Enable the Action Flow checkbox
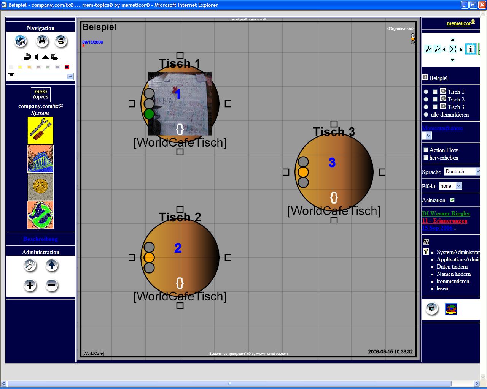Image resolution: width=487 pixels, height=389 pixels. coord(426,150)
